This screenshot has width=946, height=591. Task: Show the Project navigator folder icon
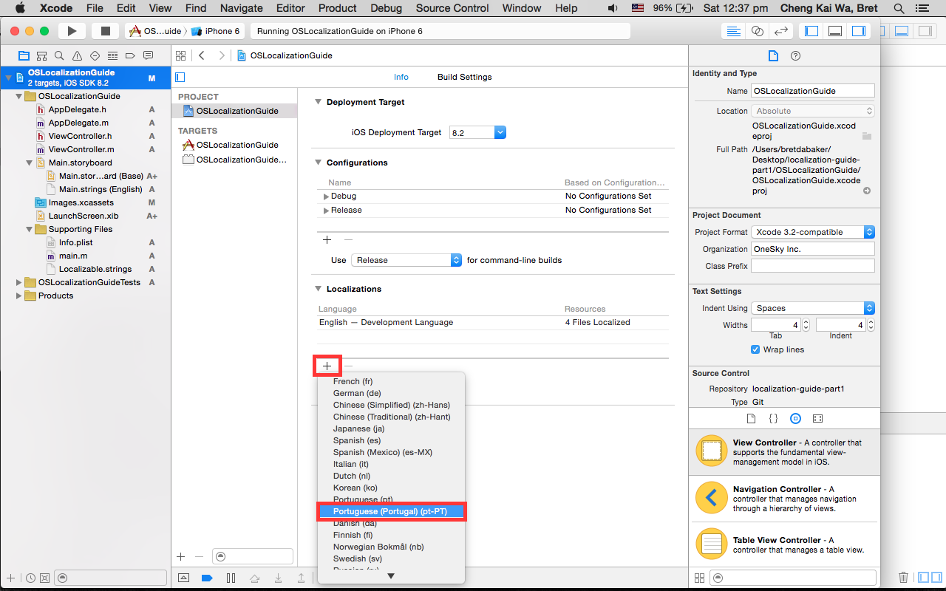coord(24,56)
